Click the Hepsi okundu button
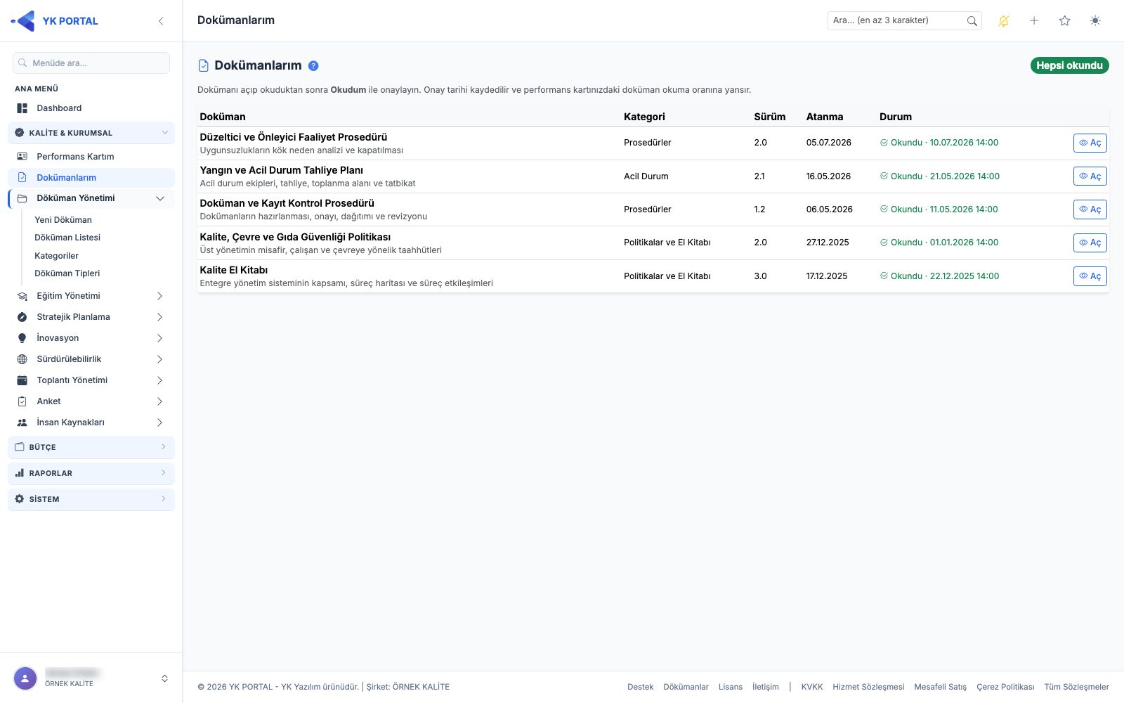Screen dimensions: 1124x703 pyautogui.click(x=1069, y=65)
